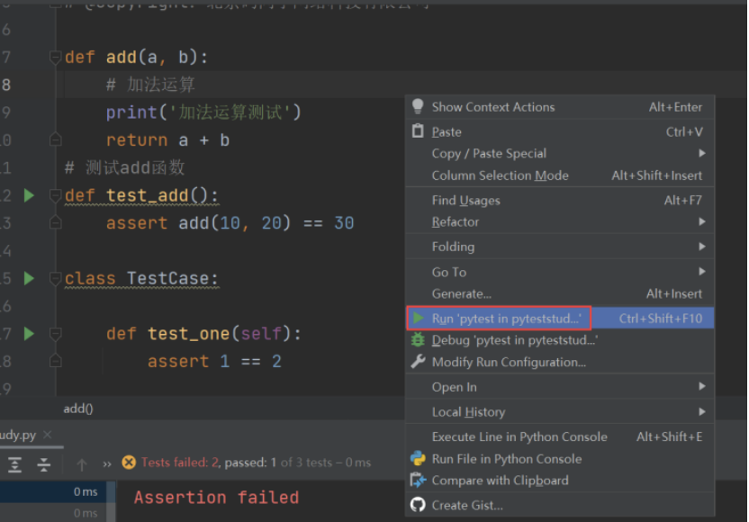Click the GitHub icon beside Create Gist

[x=418, y=504]
